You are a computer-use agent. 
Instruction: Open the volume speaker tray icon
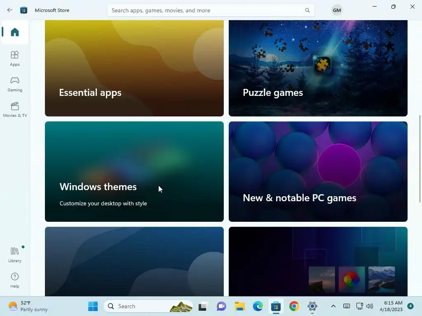point(370,306)
